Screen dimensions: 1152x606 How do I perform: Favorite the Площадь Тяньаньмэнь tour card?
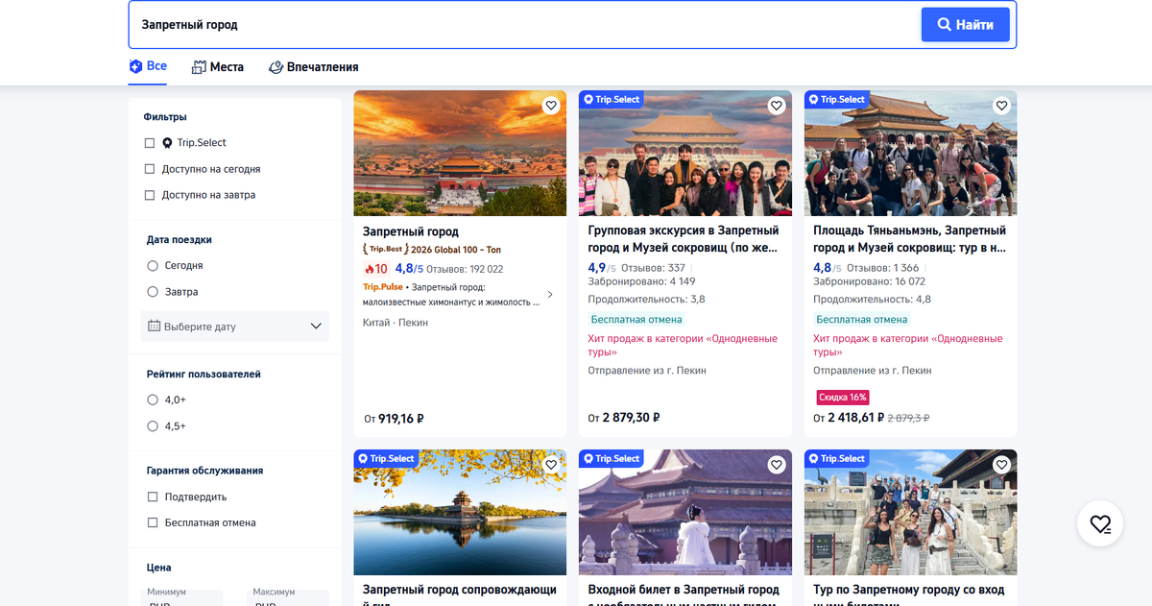coord(1001,106)
